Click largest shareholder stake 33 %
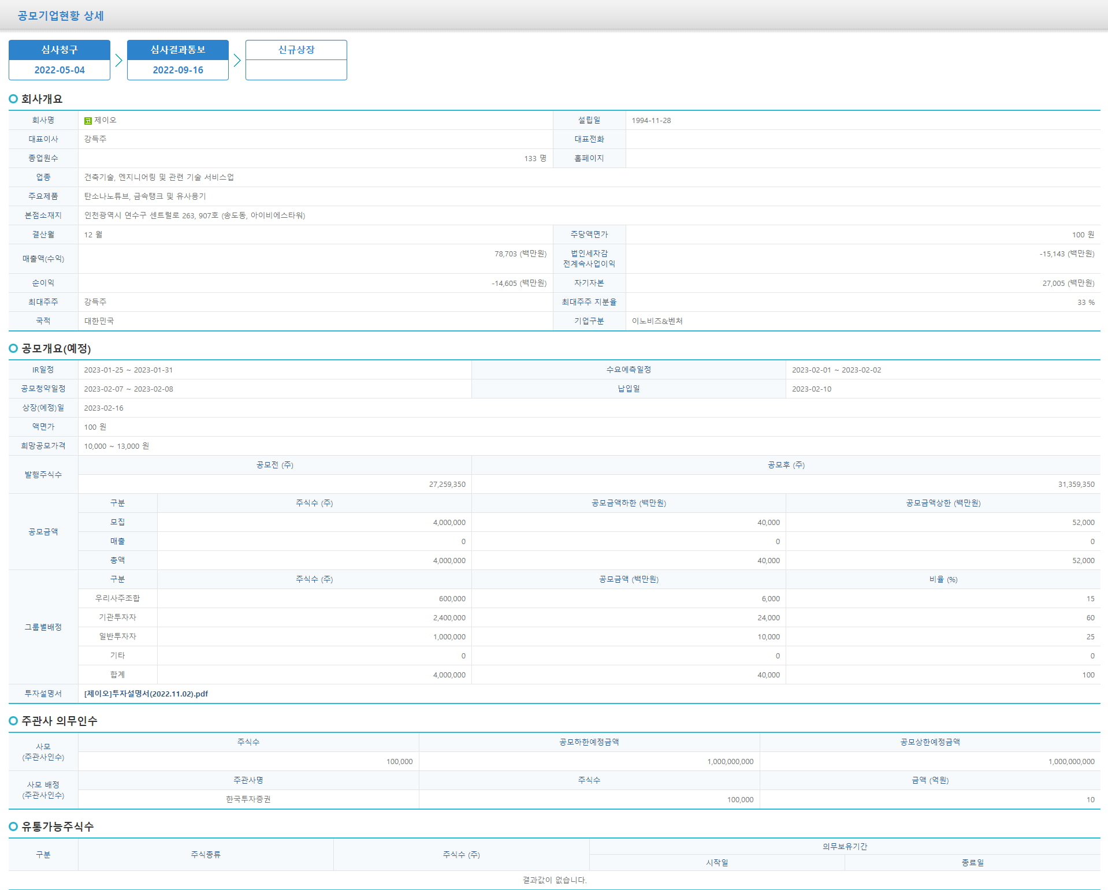 pos(1086,302)
